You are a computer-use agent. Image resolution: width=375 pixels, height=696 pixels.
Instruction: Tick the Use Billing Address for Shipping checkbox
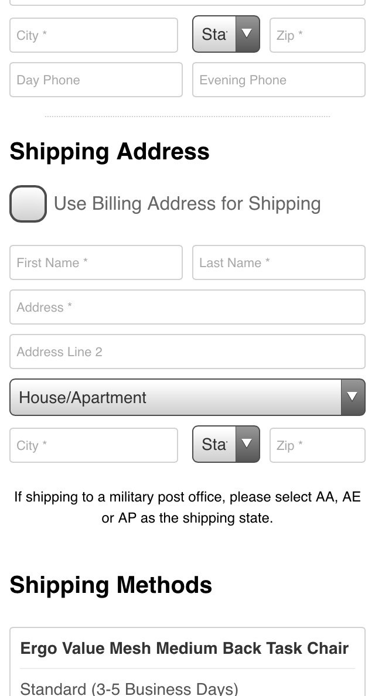28,204
